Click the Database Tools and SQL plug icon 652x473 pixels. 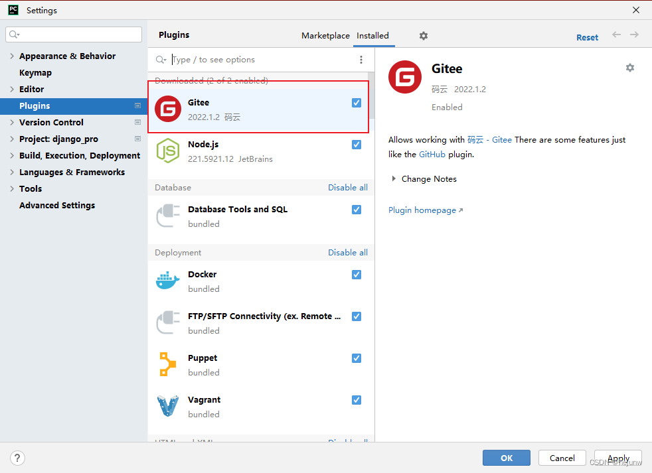pyautogui.click(x=168, y=216)
